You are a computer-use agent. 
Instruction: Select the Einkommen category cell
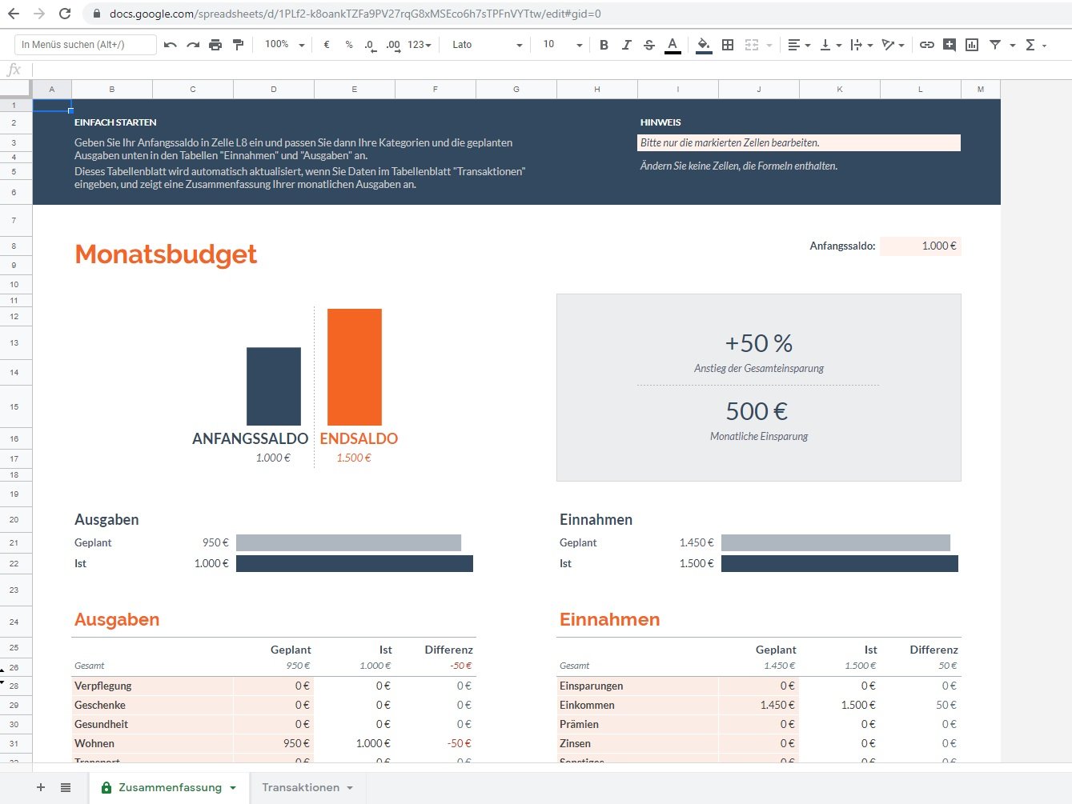tap(637, 705)
